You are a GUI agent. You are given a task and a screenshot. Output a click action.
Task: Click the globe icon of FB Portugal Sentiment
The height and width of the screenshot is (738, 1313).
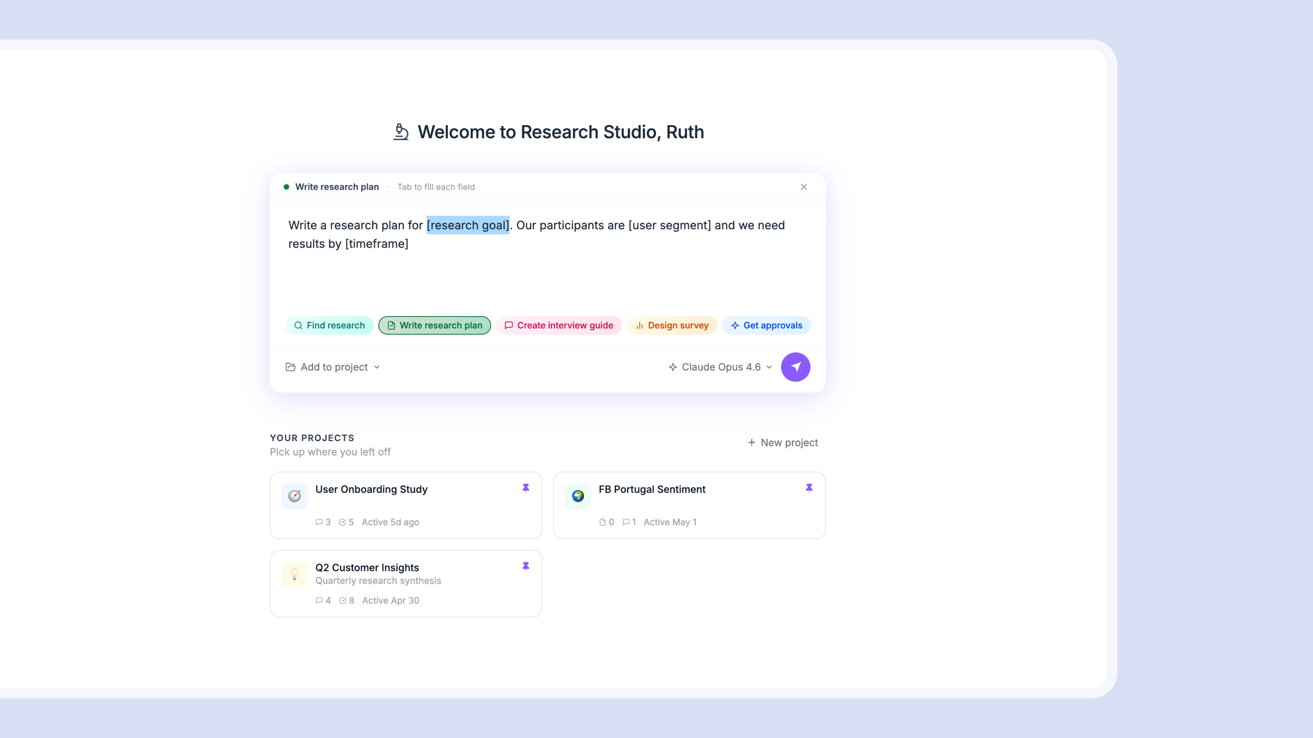tap(578, 496)
